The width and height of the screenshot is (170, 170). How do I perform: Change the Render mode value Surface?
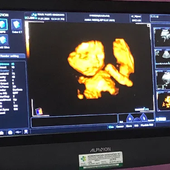click(18, 90)
